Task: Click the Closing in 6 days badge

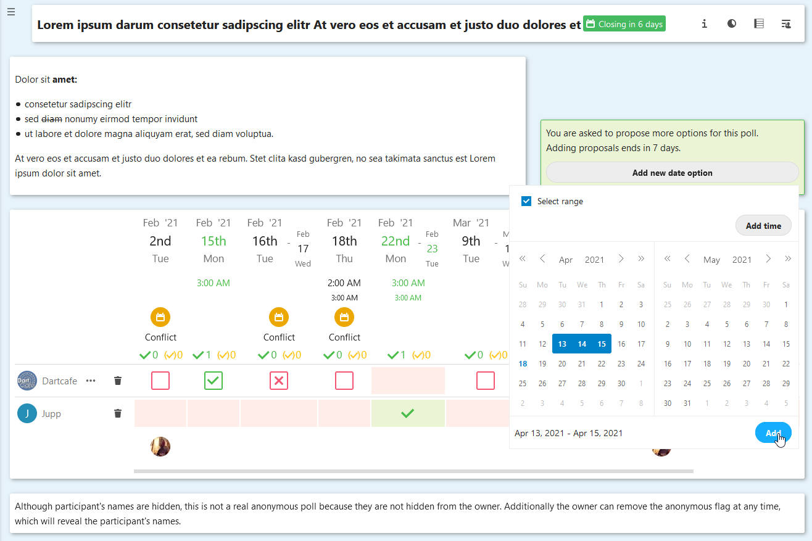Action: coord(624,24)
